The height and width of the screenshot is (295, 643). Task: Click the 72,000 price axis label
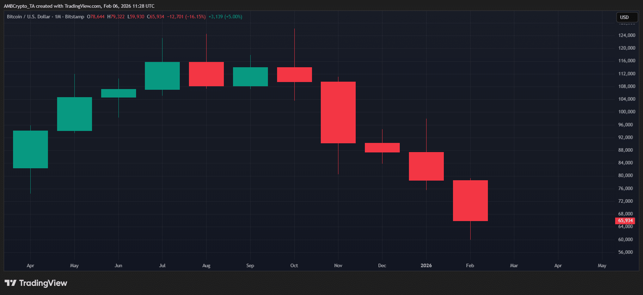[x=626, y=201]
